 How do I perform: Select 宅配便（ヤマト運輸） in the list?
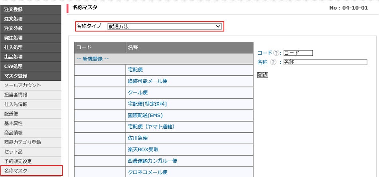151,127
